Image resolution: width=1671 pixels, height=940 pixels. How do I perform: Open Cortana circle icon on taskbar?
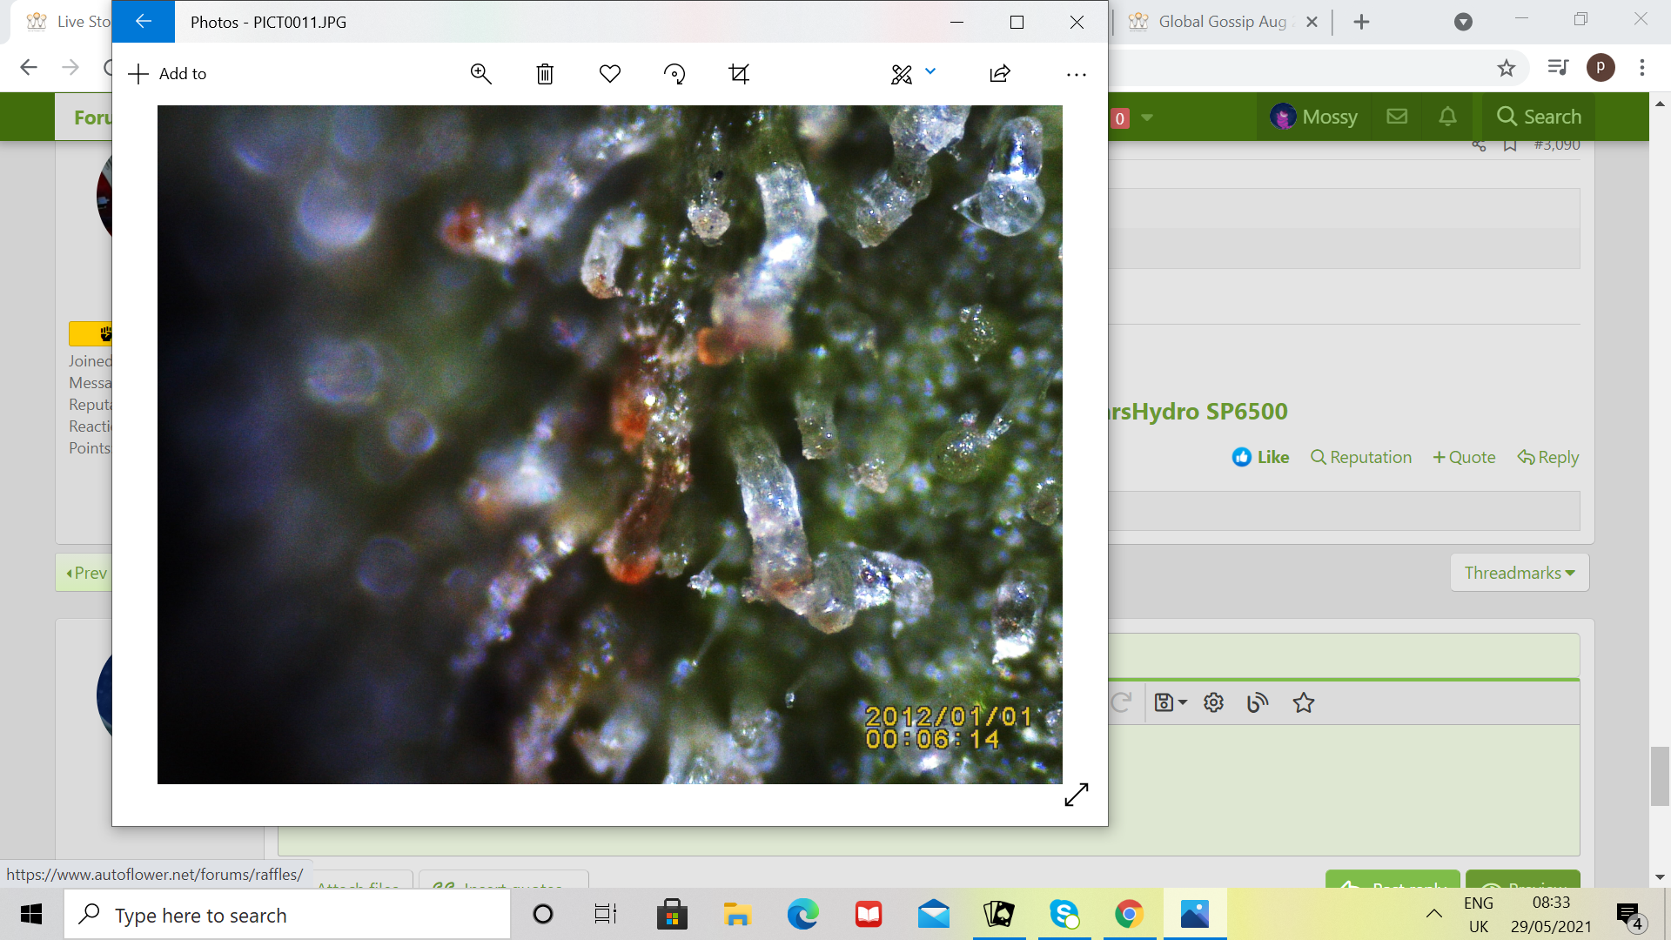pos(542,914)
